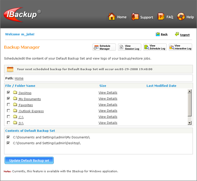Go to Home in top navigation
197x181 pixels.
point(122,17)
